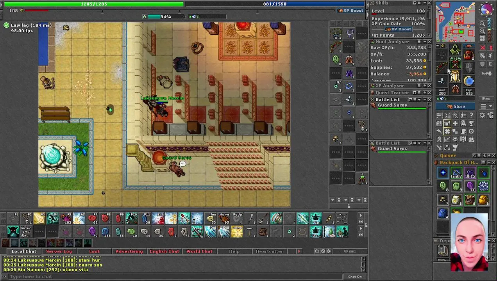
Task: Toggle expert mode E button
Action: [x=491, y=64]
